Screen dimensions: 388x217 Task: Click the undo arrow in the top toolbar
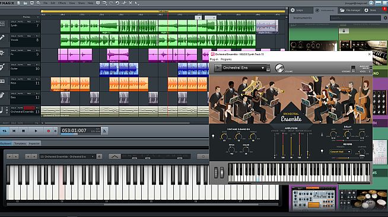(x=104, y=3)
